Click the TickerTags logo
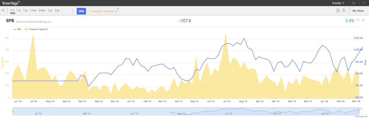 [11, 3]
